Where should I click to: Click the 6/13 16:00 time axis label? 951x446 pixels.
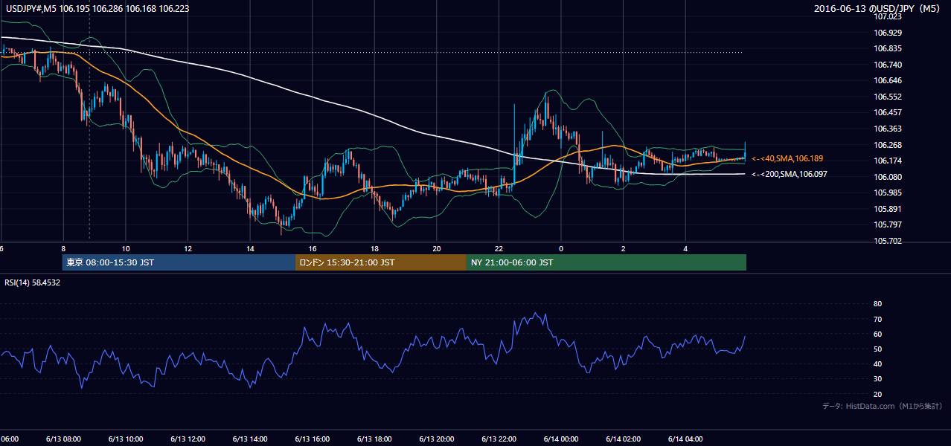coord(312,439)
